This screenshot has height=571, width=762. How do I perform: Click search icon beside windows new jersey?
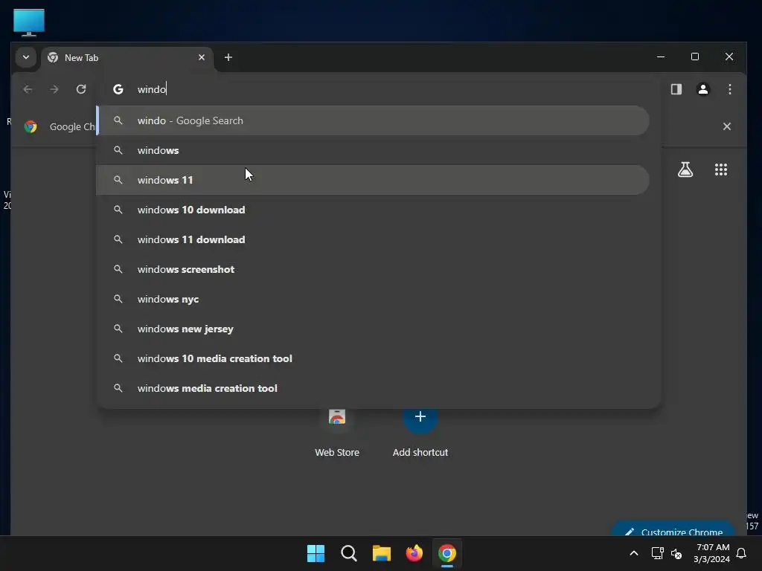click(118, 329)
